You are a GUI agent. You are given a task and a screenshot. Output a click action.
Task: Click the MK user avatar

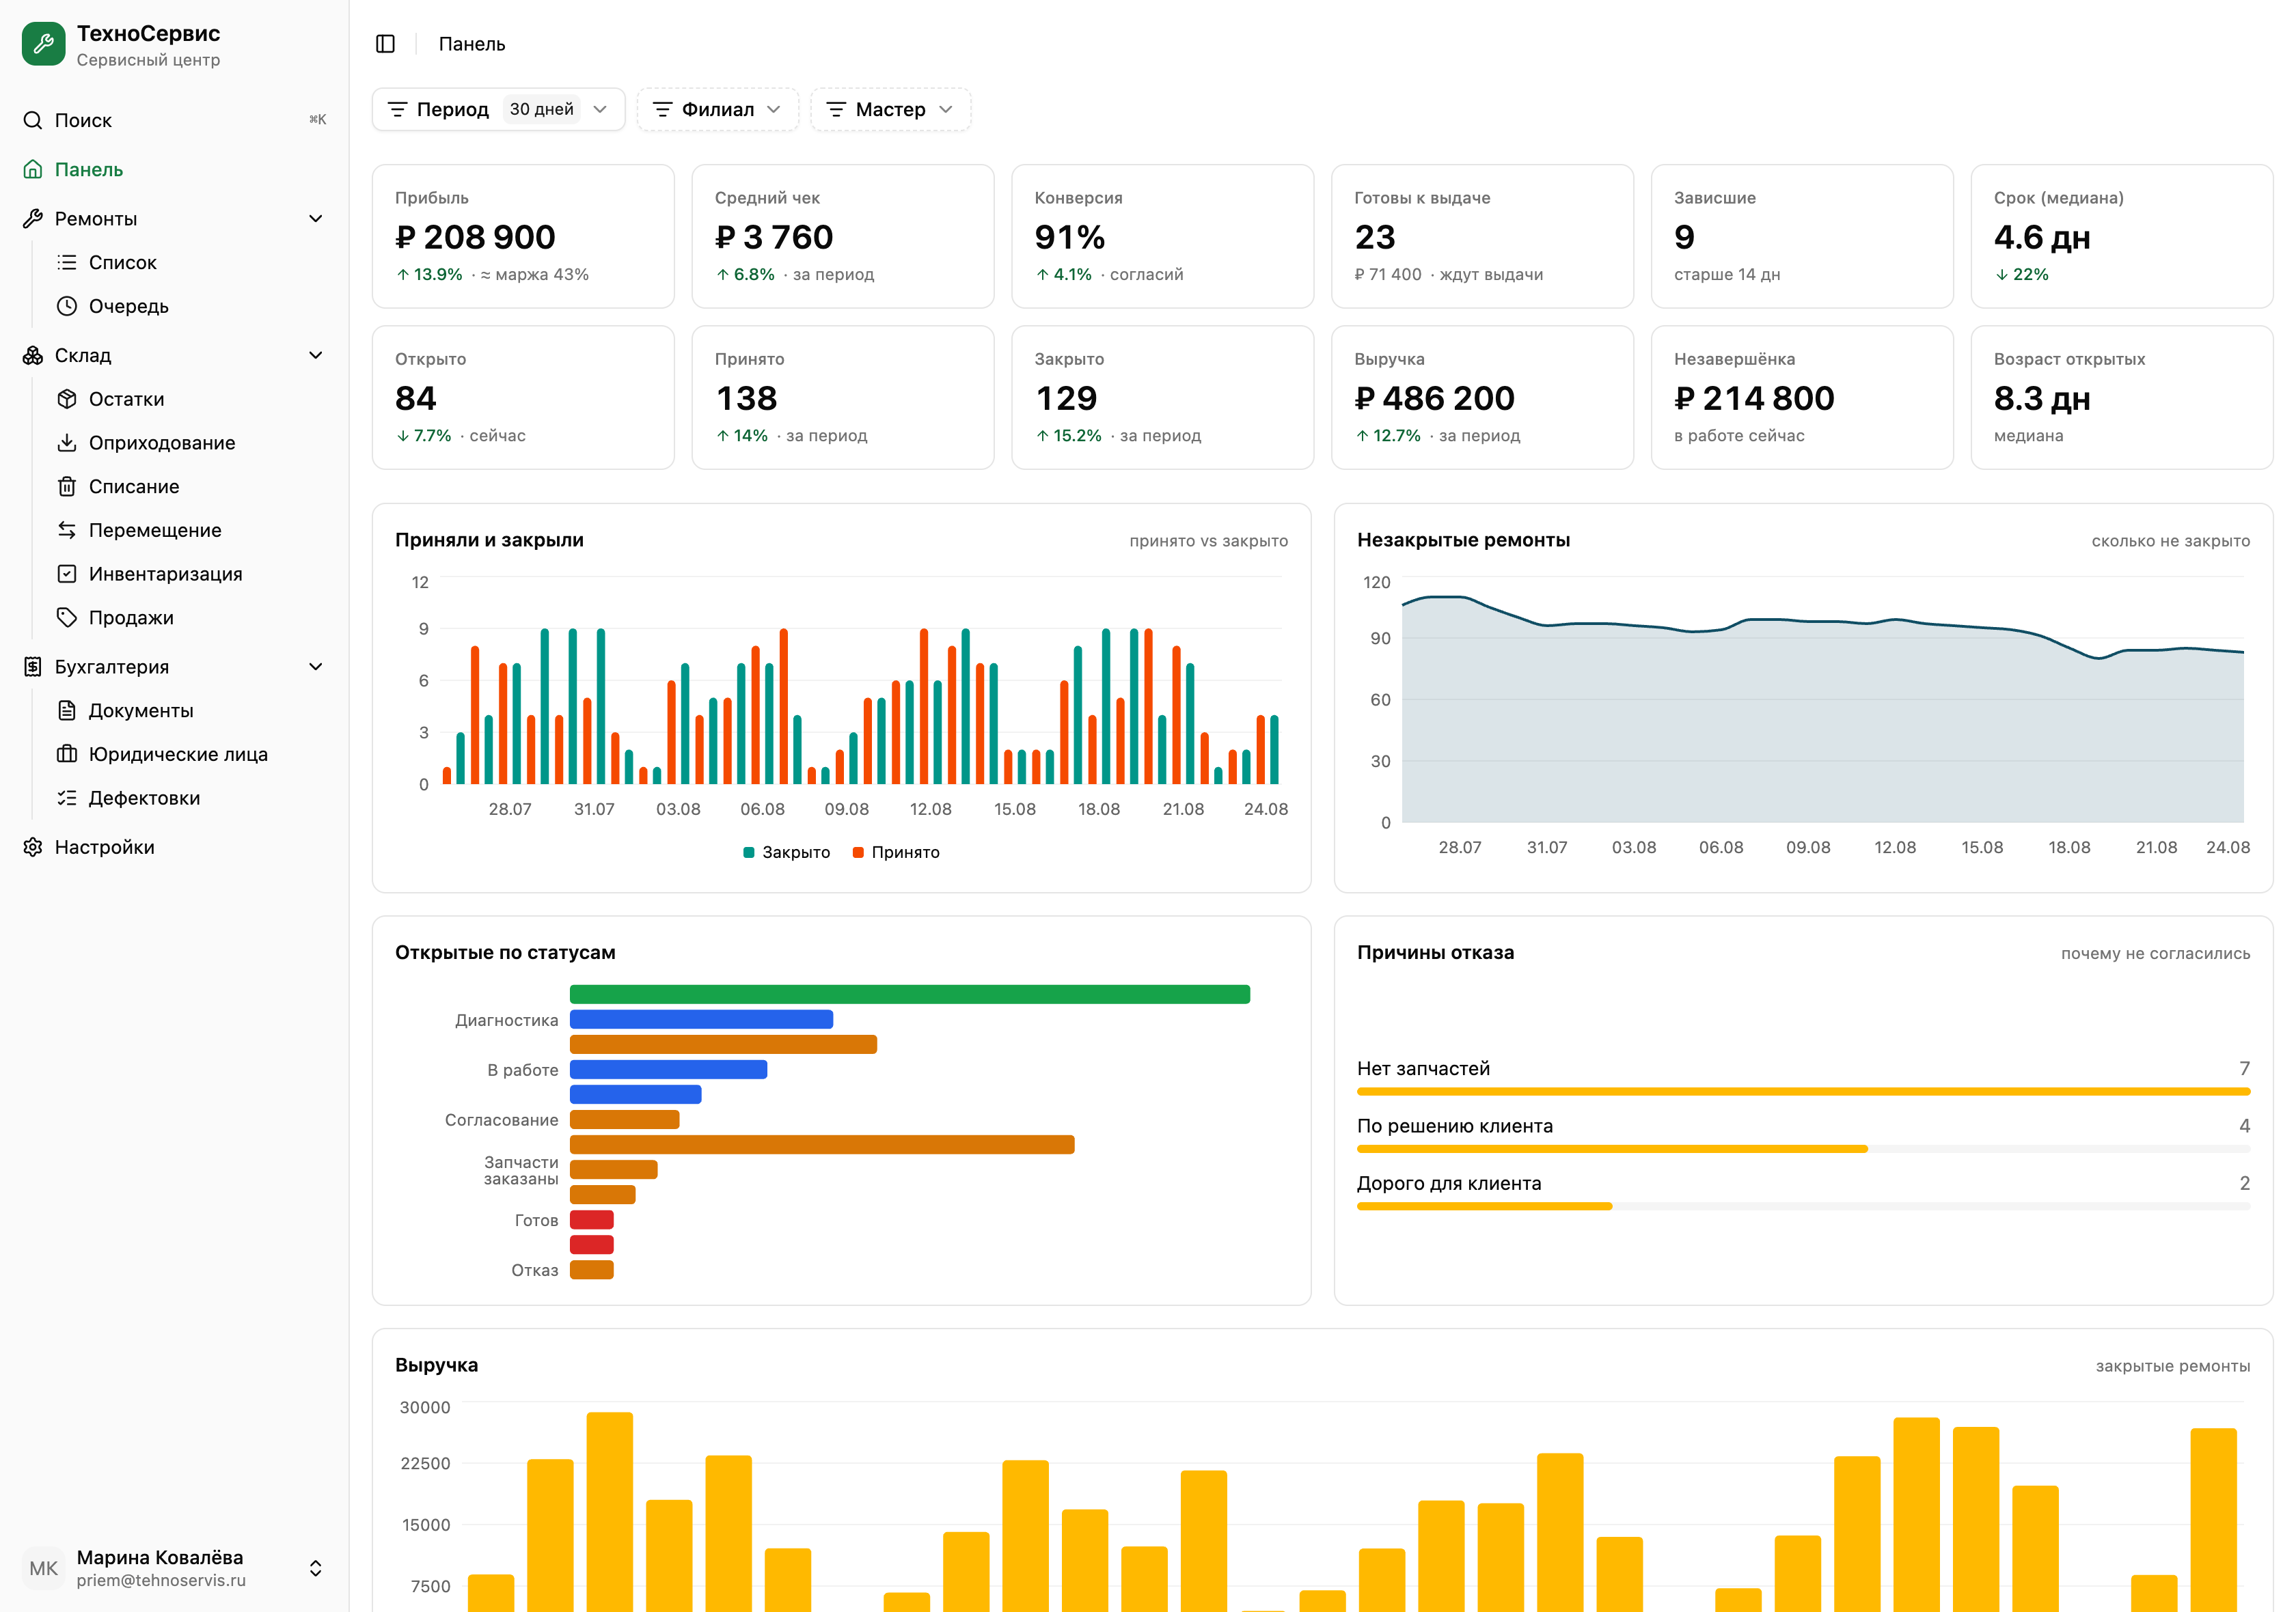43,1568
